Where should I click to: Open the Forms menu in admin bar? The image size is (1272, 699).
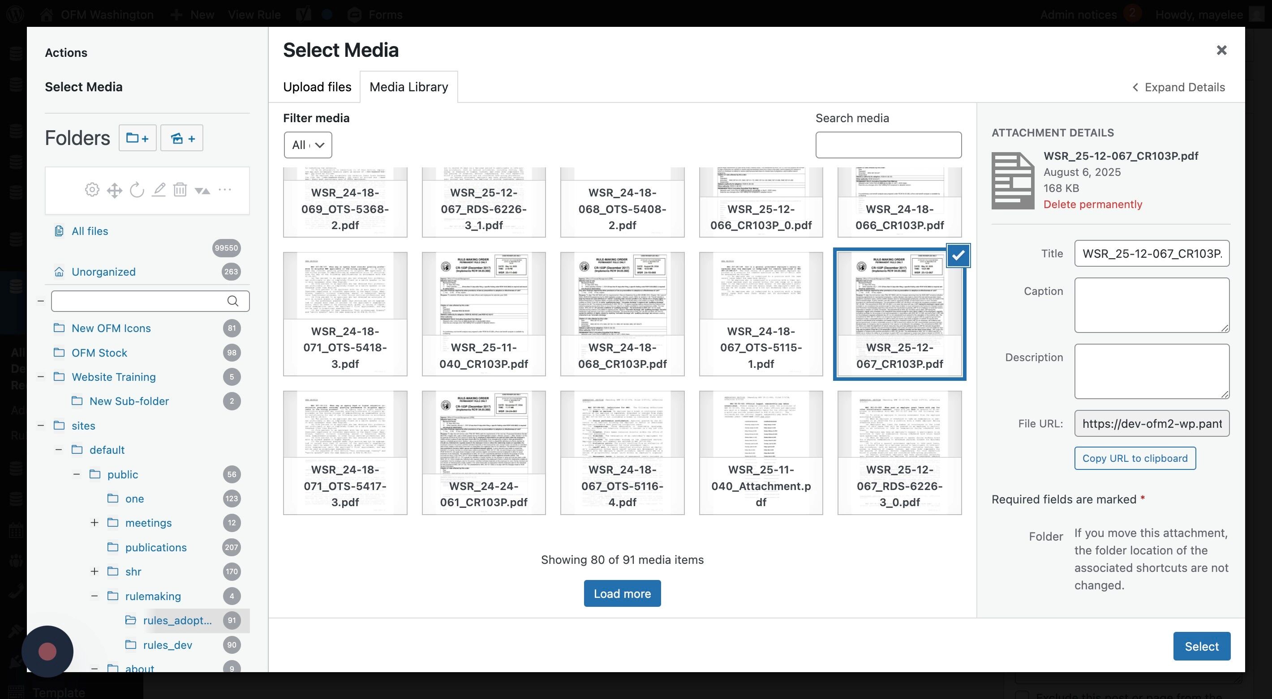pyautogui.click(x=376, y=14)
